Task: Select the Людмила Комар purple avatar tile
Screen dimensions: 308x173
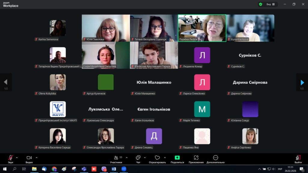Action: coord(202,55)
